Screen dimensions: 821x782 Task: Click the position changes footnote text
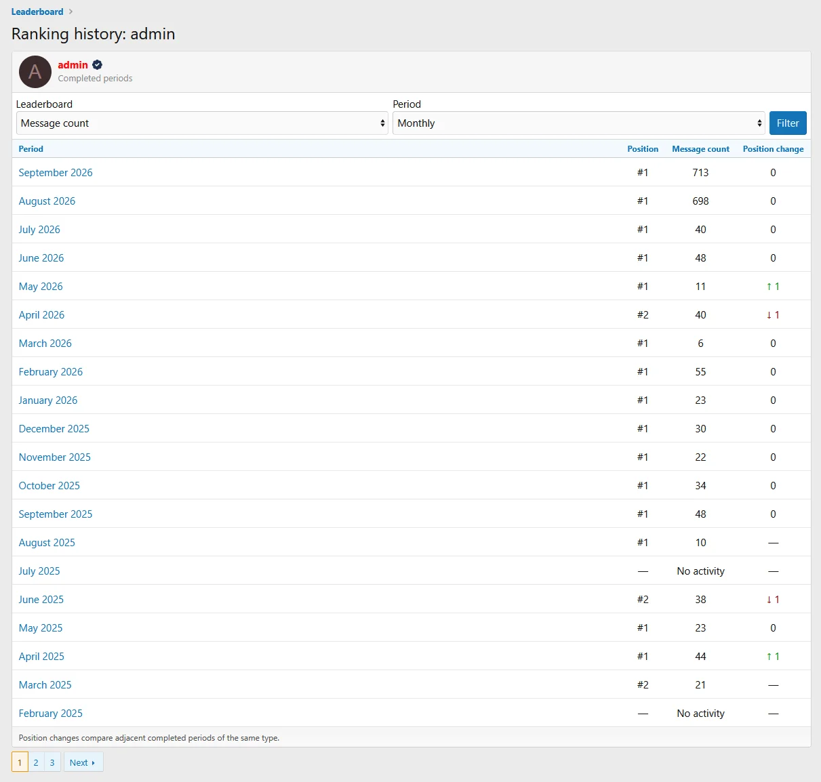tap(149, 738)
